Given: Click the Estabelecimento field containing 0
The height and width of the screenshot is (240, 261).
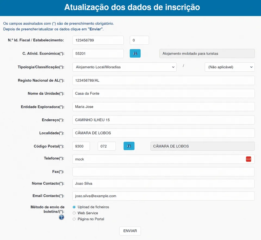Looking at the screenshot, I should click(139, 40).
